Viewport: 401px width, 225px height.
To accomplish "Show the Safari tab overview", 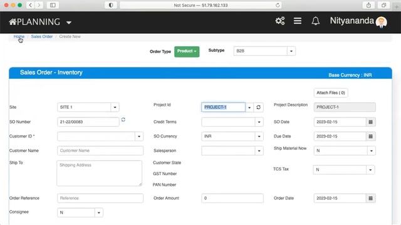I will tap(383, 5).
